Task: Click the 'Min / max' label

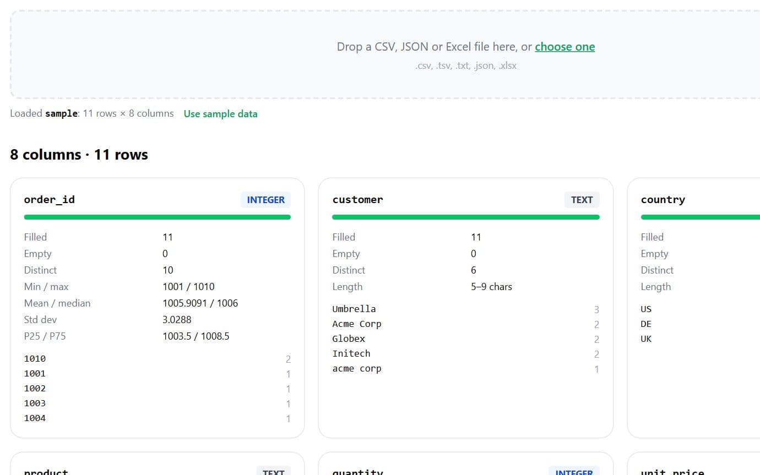Action: point(46,287)
